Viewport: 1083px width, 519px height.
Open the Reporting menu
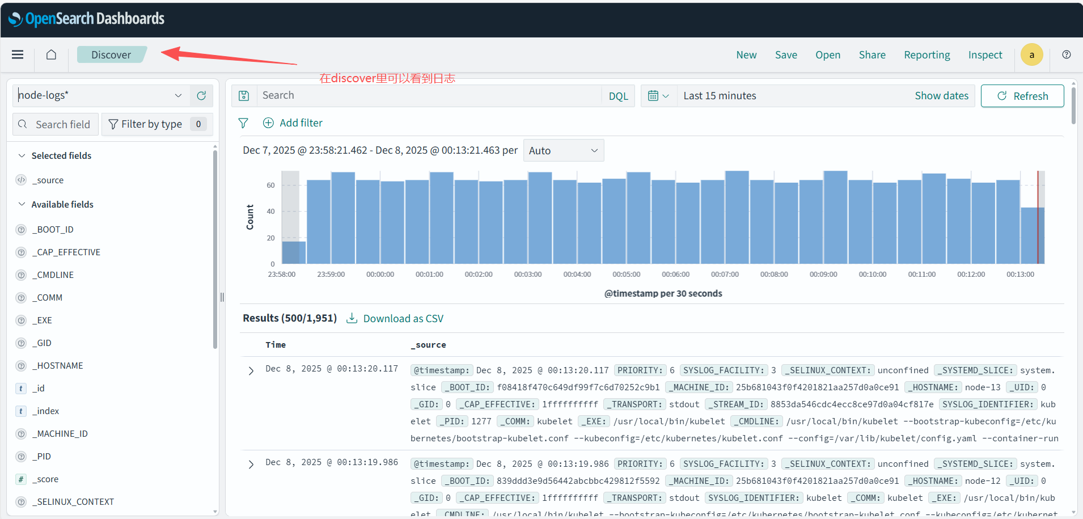click(927, 55)
